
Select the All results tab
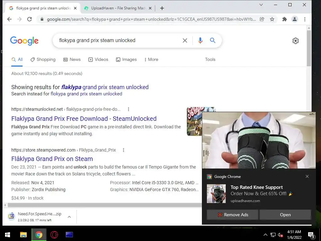coord(17,59)
